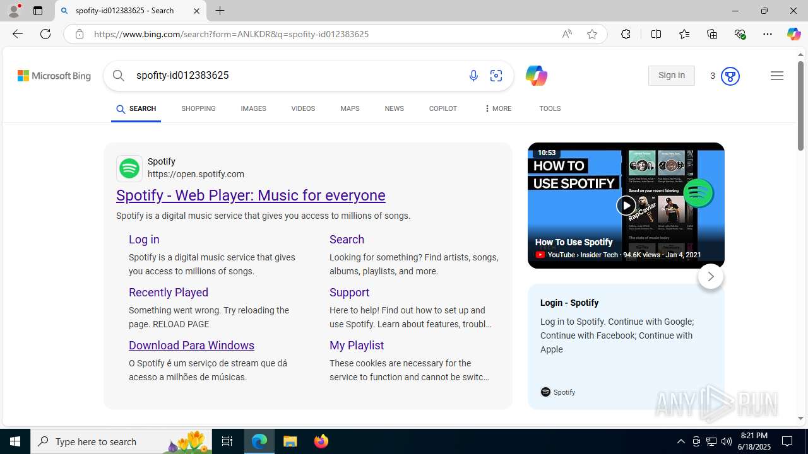Open Spotify - Web Player: Music for everyone

[251, 195]
